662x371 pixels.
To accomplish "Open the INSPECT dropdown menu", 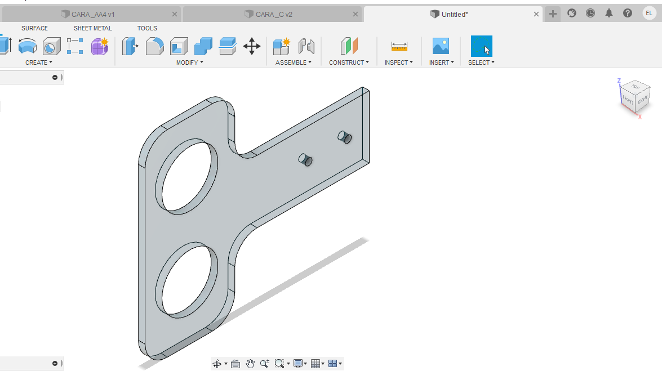I will coord(398,62).
